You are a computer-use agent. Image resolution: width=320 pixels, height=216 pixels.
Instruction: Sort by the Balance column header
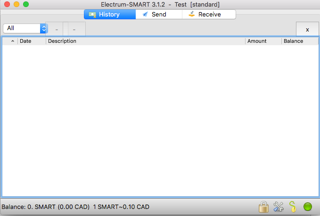point(300,41)
